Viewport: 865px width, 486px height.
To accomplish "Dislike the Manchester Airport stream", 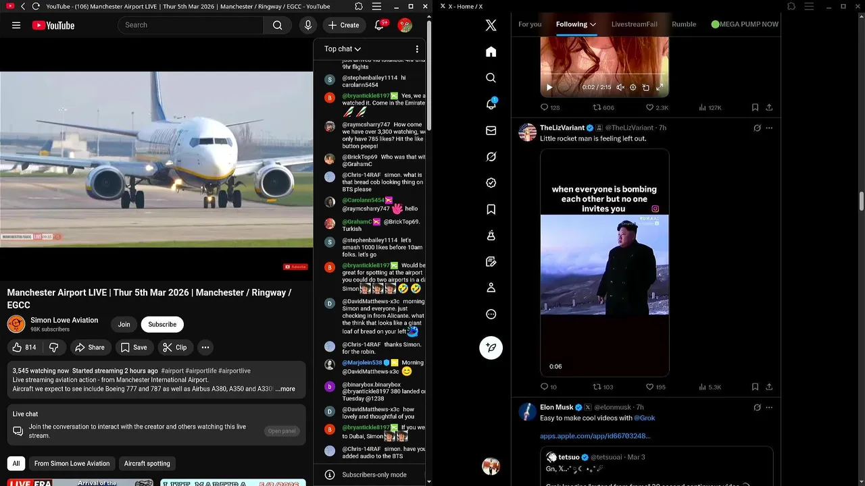I will (x=53, y=348).
